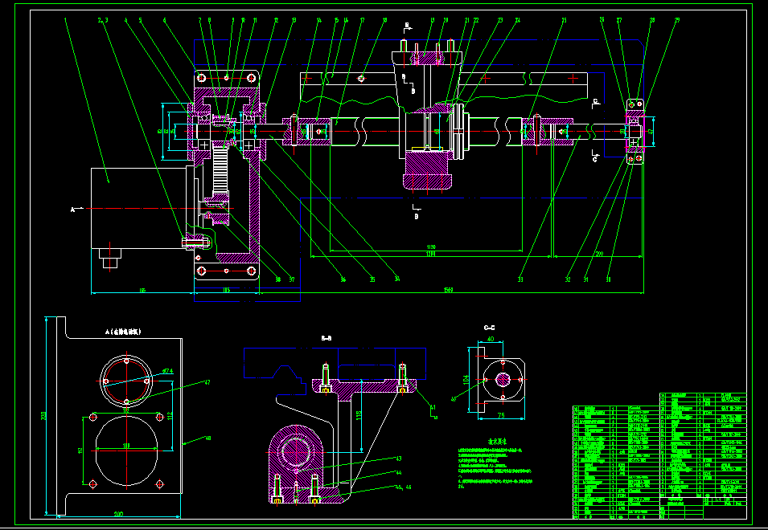Select part balloon number 1 at top left
Viewport: 768px width, 530px height.
[x=65, y=21]
